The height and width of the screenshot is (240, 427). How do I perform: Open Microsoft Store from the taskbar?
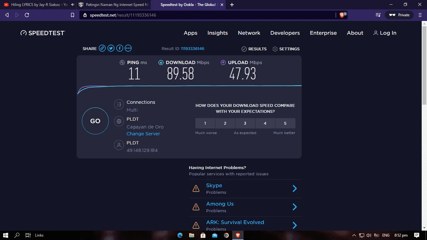203,235
